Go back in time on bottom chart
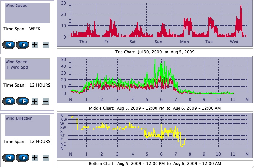254x168 pixels. tap(9, 158)
